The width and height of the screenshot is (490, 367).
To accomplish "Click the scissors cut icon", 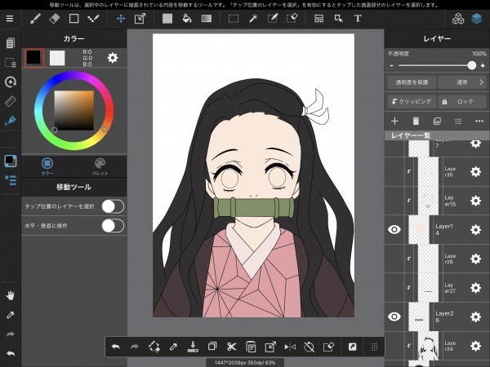I will point(232,346).
